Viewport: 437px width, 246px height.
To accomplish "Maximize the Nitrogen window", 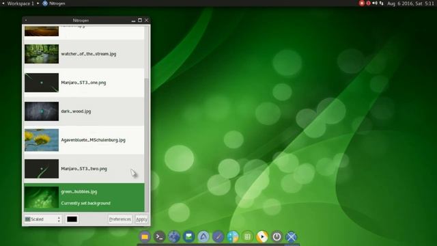I will (x=140, y=20).
